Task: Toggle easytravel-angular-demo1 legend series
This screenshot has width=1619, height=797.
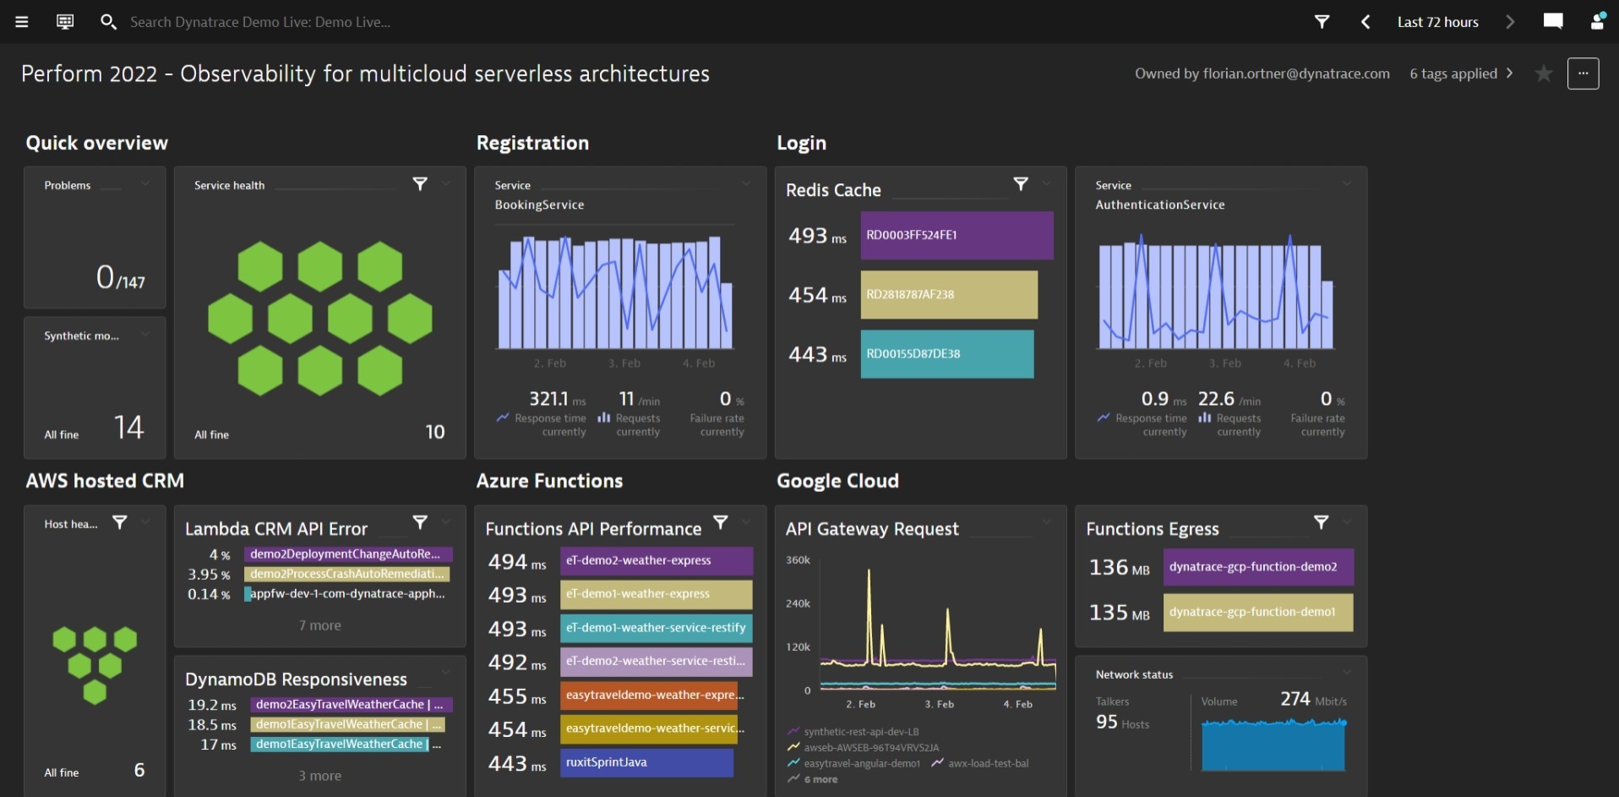Action: pyautogui.click(x=854, y=764)
